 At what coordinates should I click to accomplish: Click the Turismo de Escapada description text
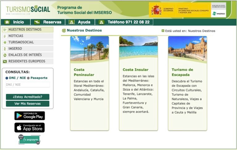pos(187,97)
